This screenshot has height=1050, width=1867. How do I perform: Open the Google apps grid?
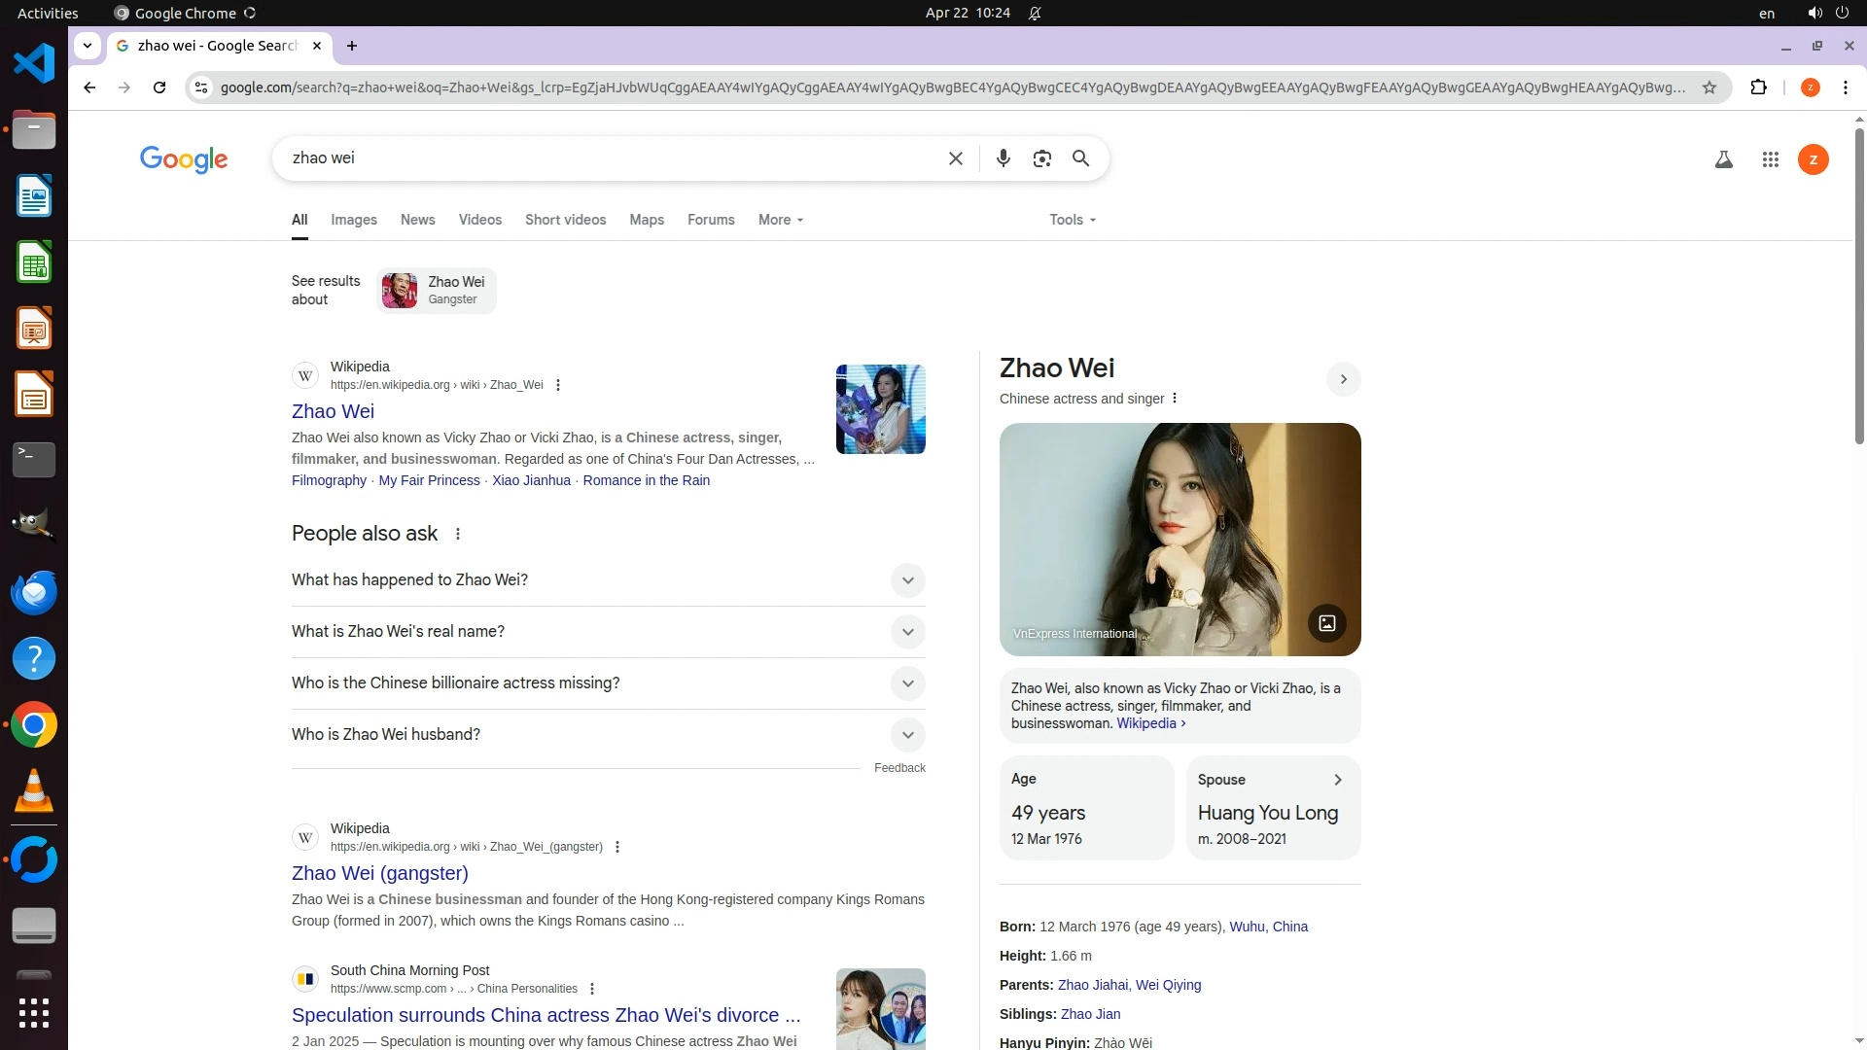(x=1770, y=159)
